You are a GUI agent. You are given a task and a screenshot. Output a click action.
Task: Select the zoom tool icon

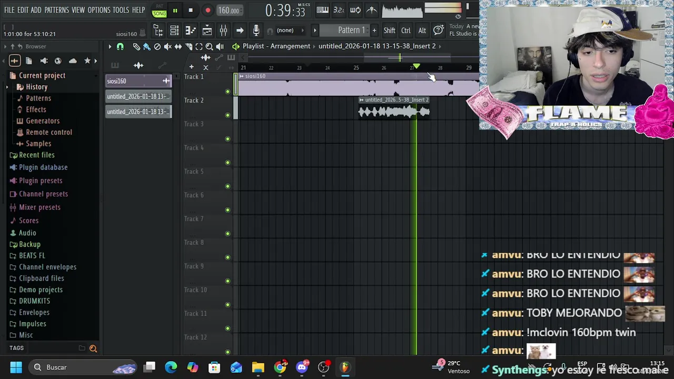209,47
